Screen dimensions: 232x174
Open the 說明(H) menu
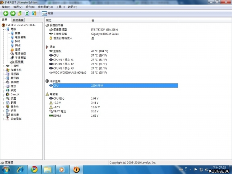[x=72, y=7]
